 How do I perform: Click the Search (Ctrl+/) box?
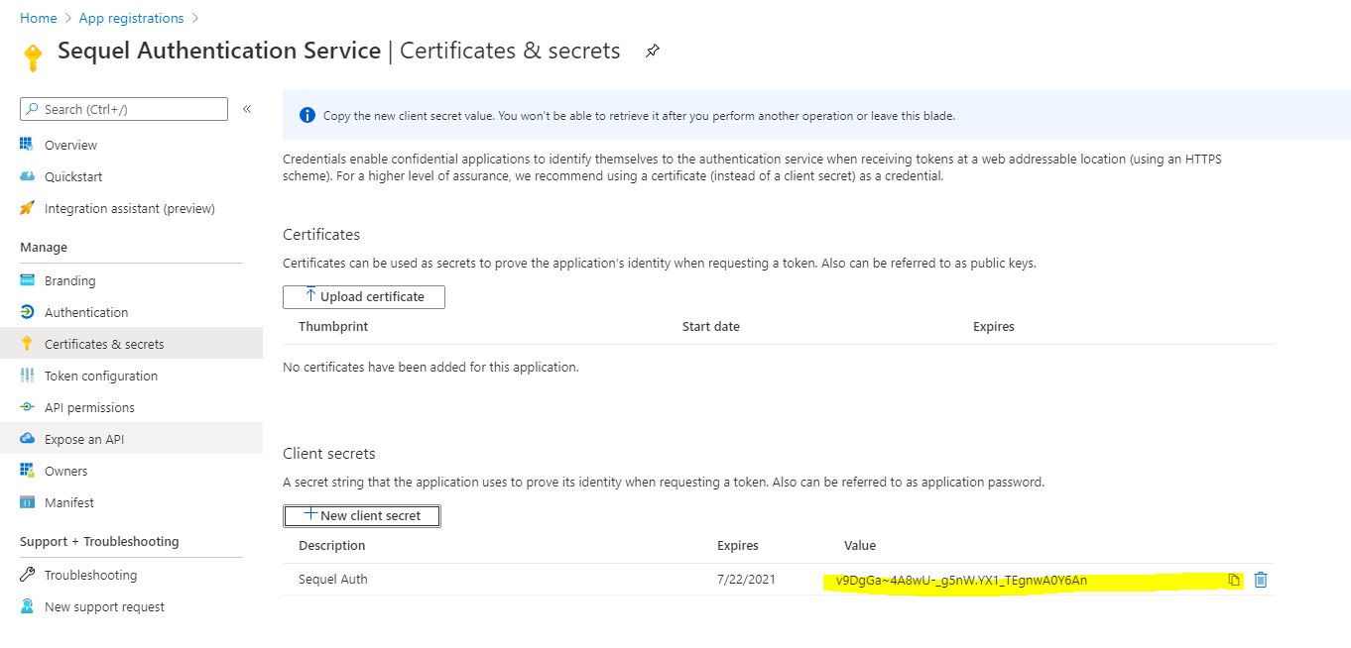pos(124,109)
